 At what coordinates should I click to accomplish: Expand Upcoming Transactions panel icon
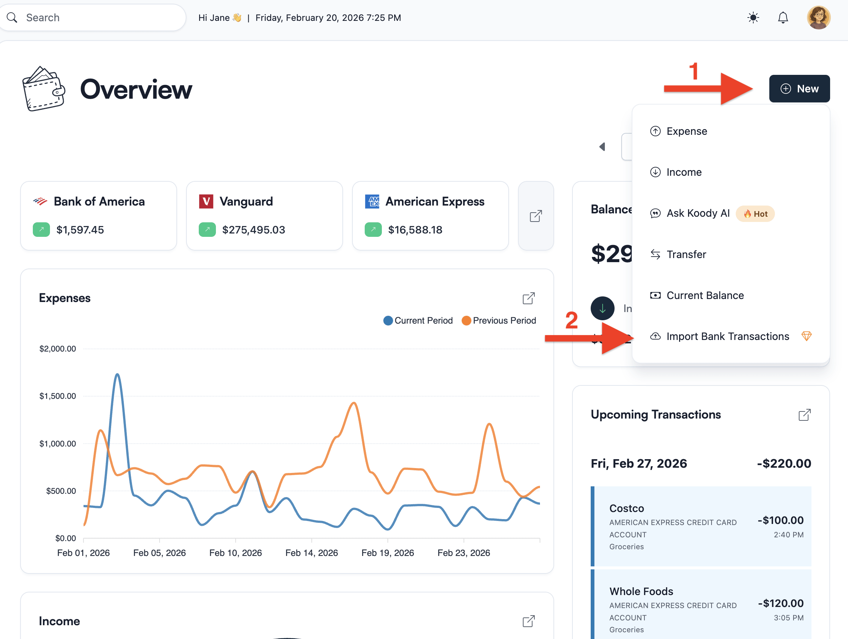(x=804, y=414)
